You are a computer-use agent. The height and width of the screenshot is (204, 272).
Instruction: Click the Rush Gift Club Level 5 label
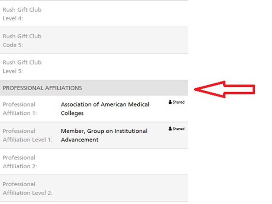point(22,67)
